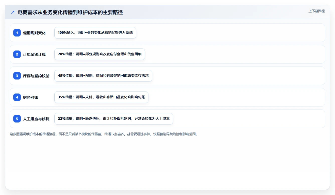
Task: Click step number 1 badge for 促销规则变化
Action: click(x=17, y=32)
